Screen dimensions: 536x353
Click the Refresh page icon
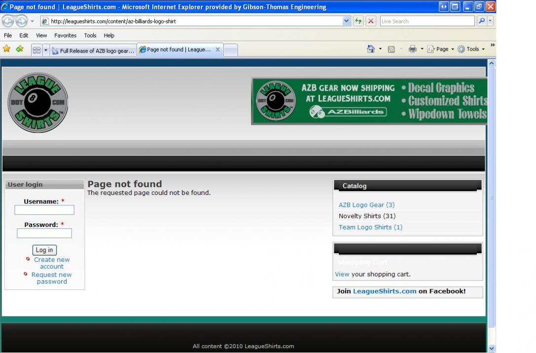click(358, 21)
